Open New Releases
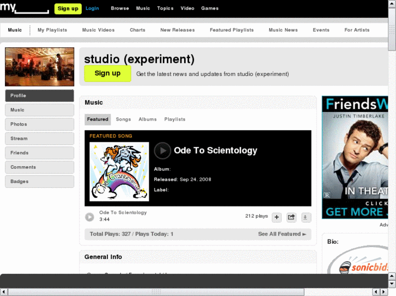 point(177,30)
